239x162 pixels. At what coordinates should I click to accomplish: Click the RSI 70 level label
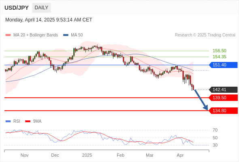(215, 130)
